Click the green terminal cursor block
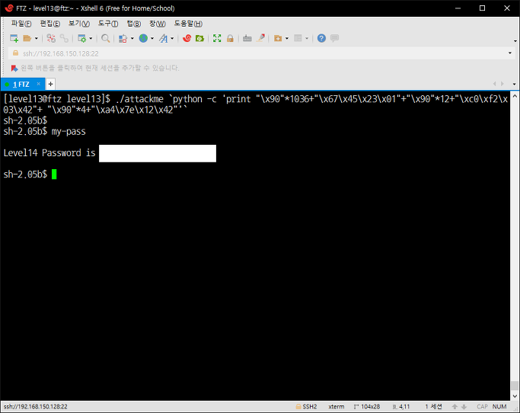520x413 pixels. (x=54, y=174)
